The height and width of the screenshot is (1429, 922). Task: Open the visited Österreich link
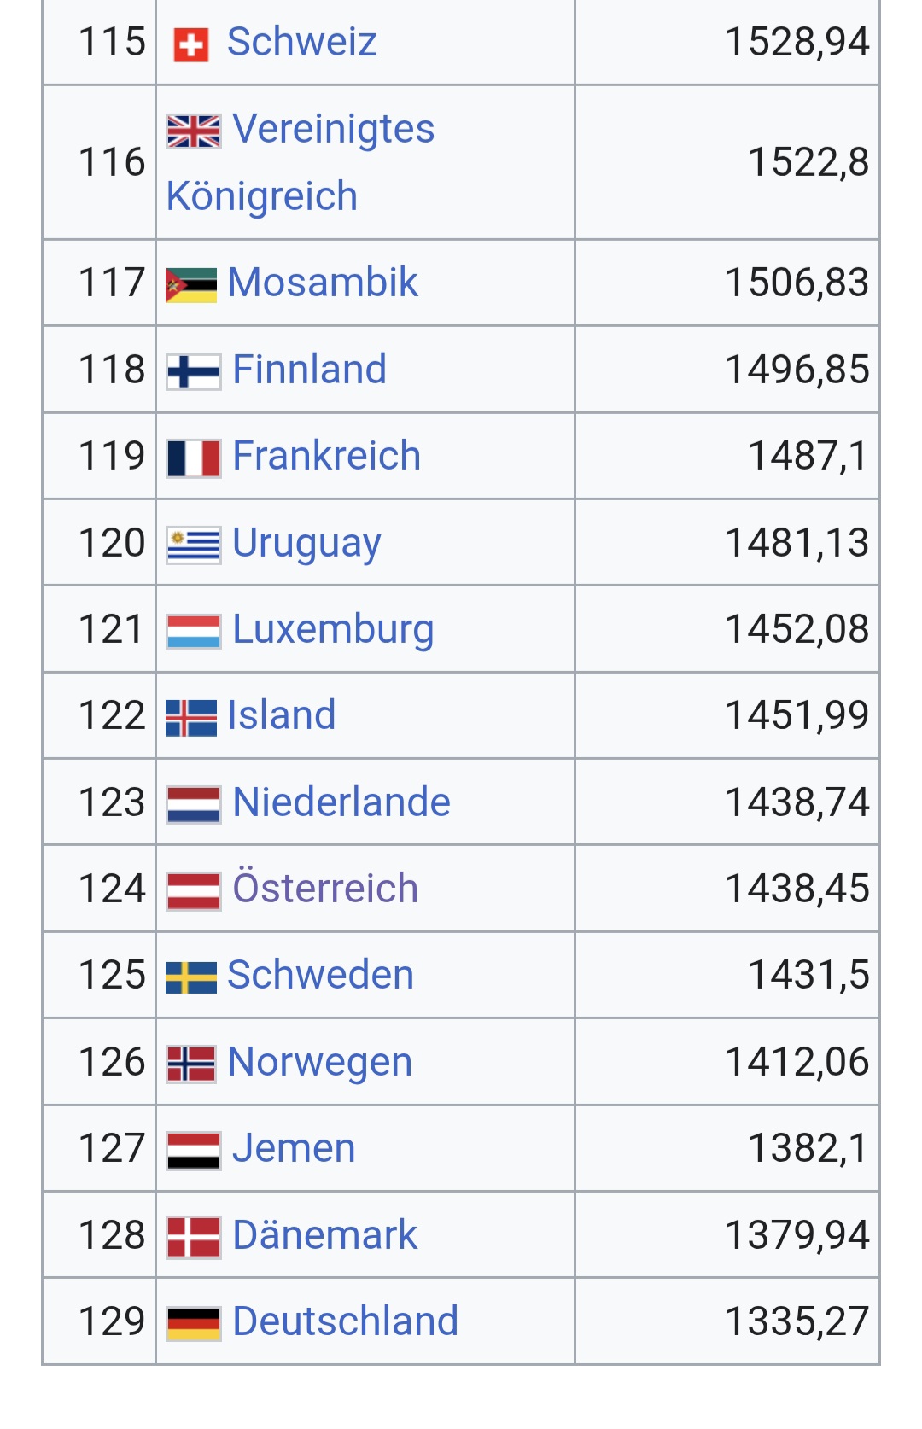(325, 889)
